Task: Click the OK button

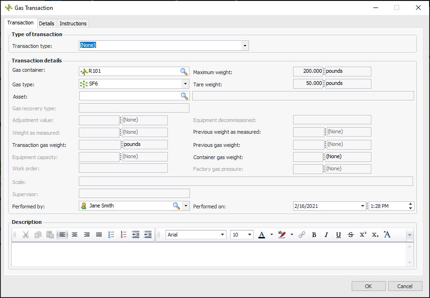Action: (x=368, y=286)
